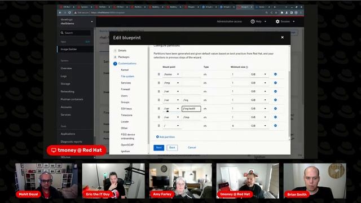This screenshot has width=361, height=203.
Task: Click the tmoney screen-share monitor icon
Action: (54, 151)
